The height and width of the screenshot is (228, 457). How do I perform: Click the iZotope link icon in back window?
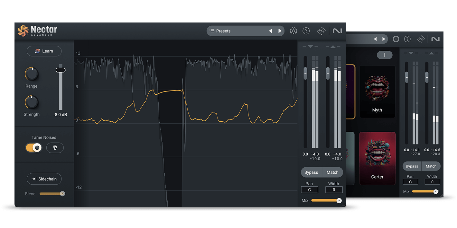point(421,39)
